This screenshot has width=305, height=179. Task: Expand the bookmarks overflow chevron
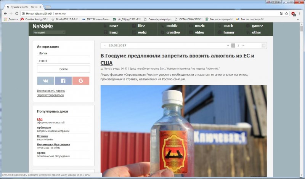click(x=298, y=19)
